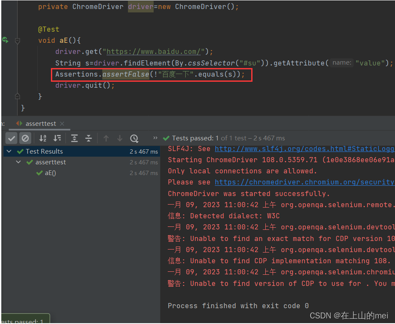Screen dimensions: 395x324
Task: Switch to the asserttest run tab
Action: click(41, 123)
